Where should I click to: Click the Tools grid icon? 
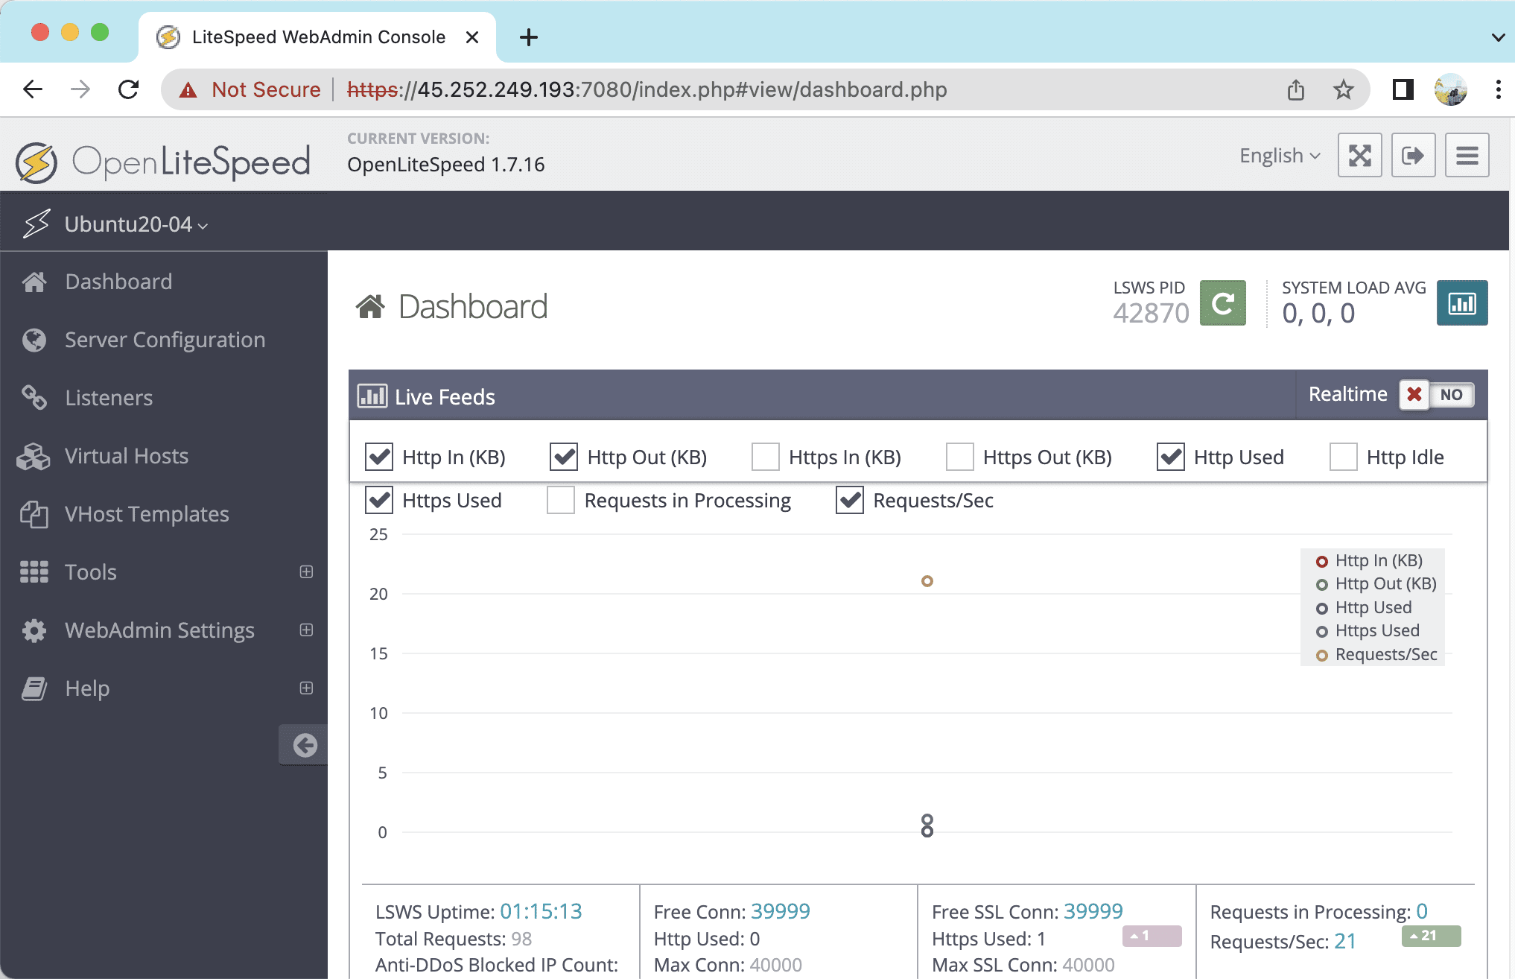pyautogui.click(x=34, y=572)
